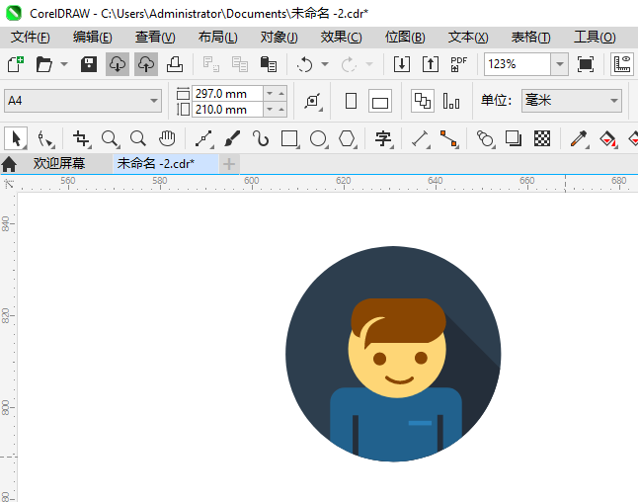Select the Eyedropper tool
This screenshot has width=638, height=502.
[x=579, y=138]
